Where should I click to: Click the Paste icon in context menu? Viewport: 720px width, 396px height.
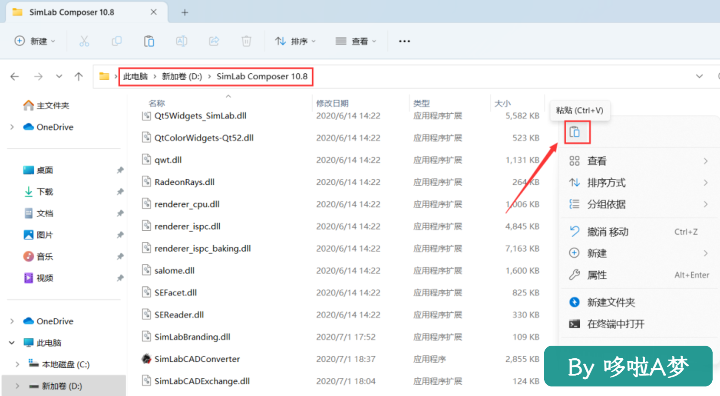[575, 132]
